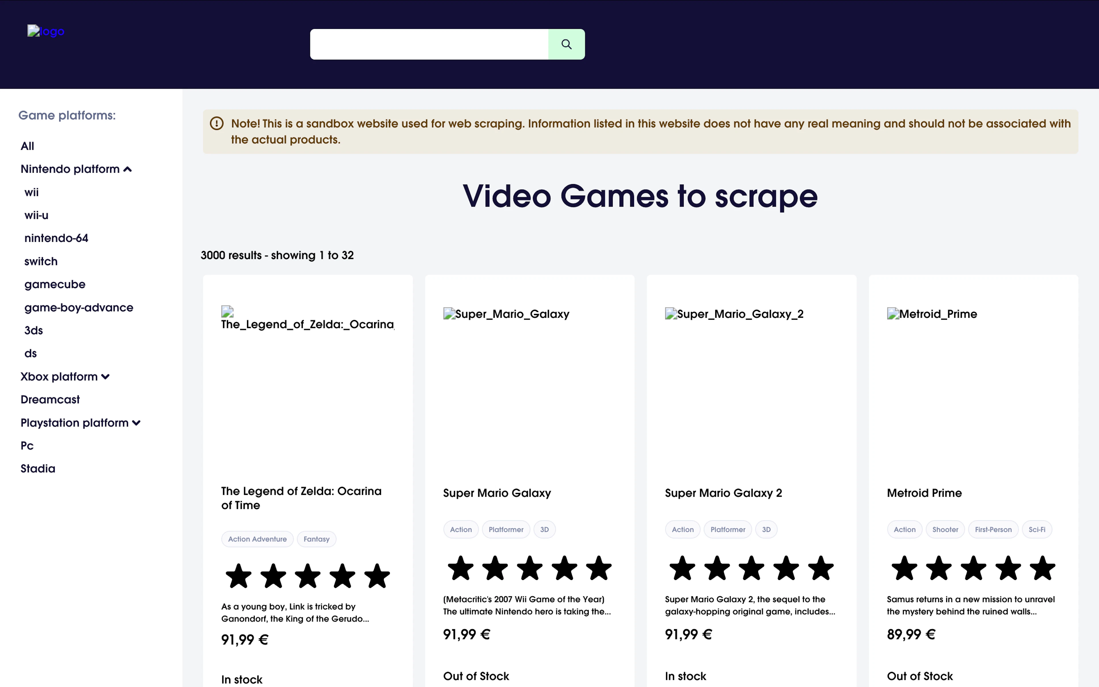Open the game-boy-advance platform link
The image size is (1099, 687).
click(x=79, y=308)
